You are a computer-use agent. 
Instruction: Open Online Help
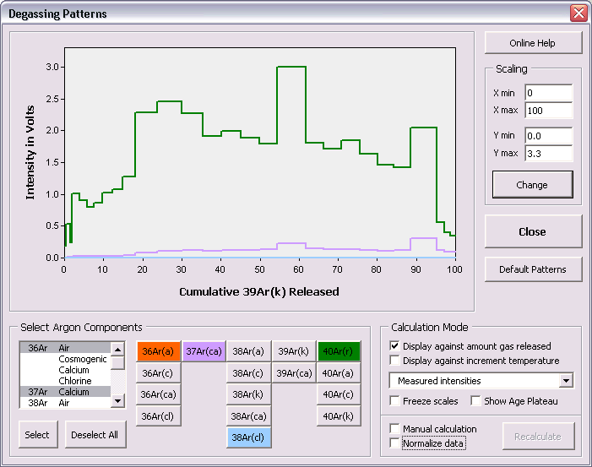(533, 43)
